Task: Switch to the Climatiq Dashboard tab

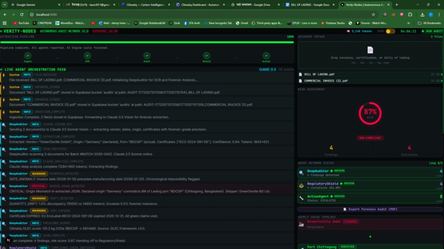Action: point(201,4)
